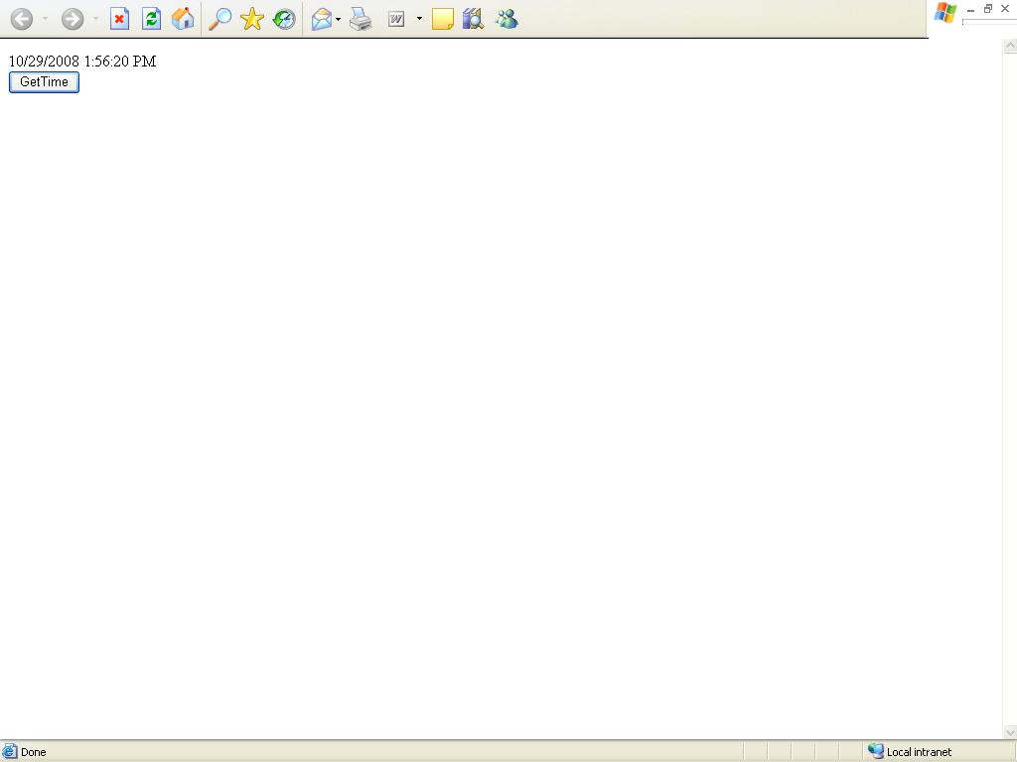Restore down the browser window

tap(988, 9)
